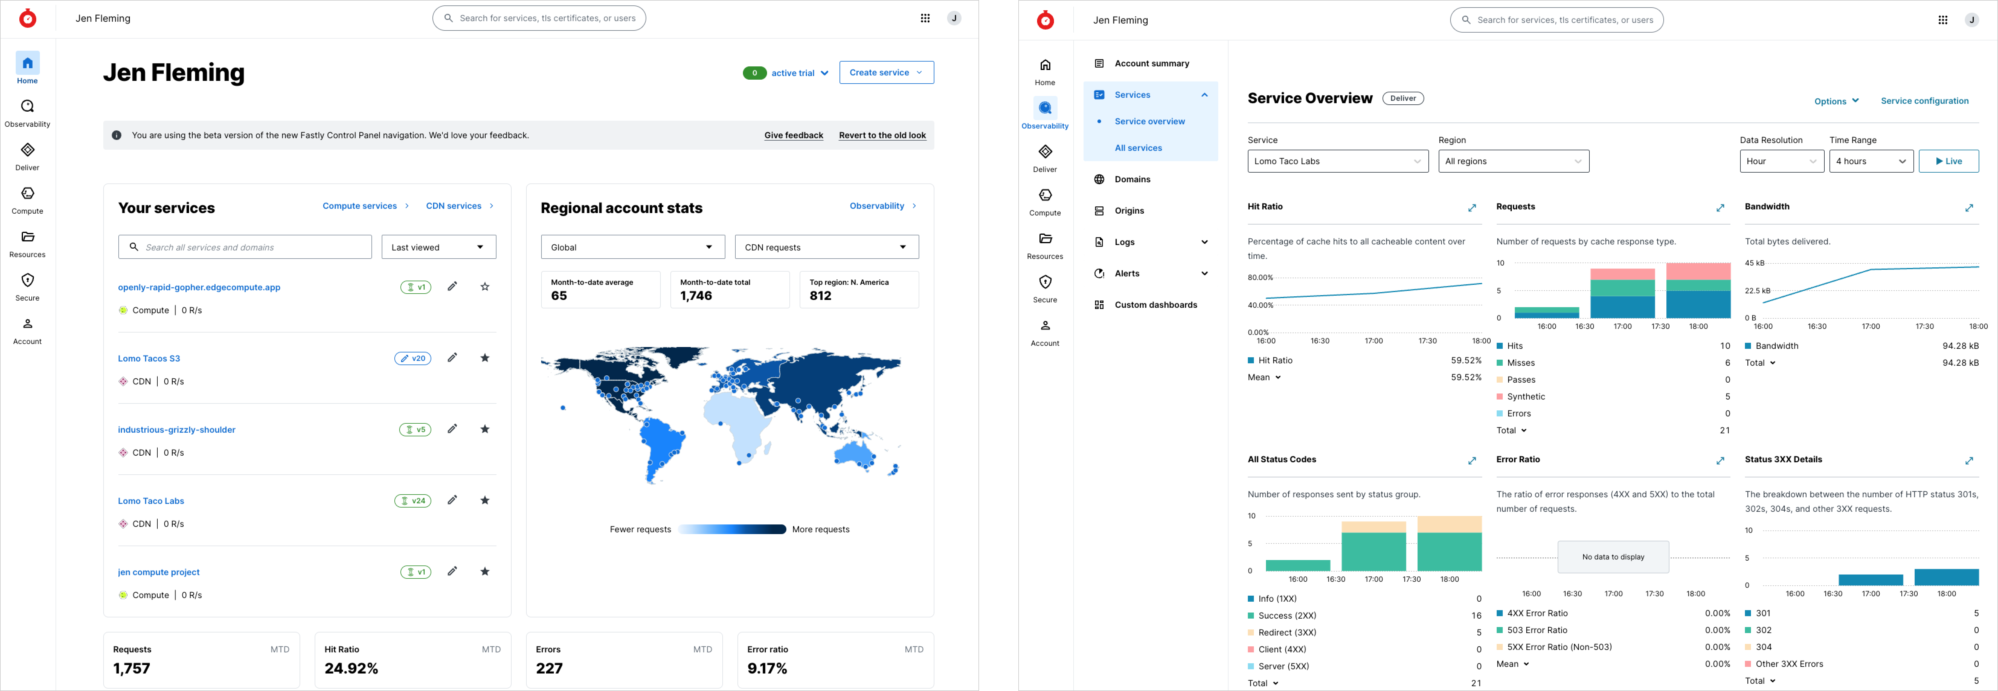This screenshot has height=691, width=1998.
Task: Open the CDN requests metric dropdown
Action: 827,247
